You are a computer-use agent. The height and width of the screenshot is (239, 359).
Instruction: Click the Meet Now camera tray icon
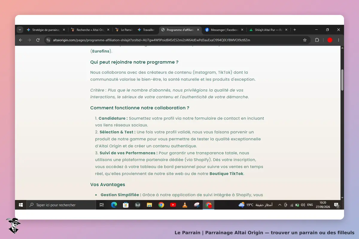[286, 205]
